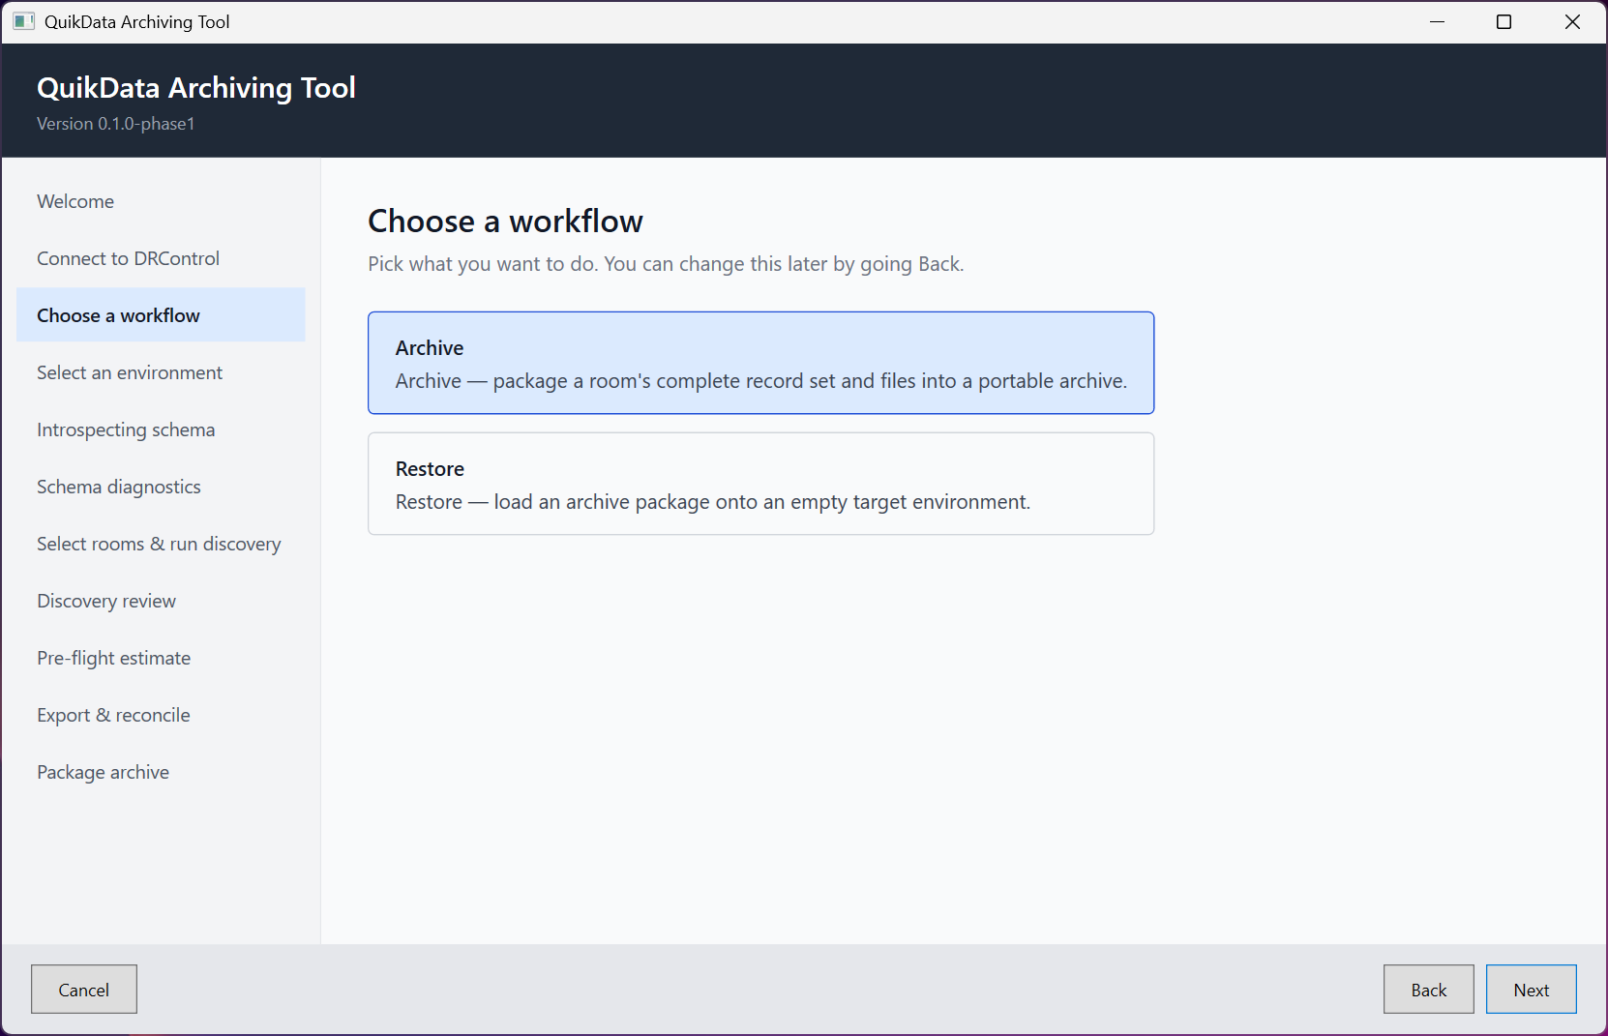This screenshot has width=1608, height=1036.
Task: Click the 'Choose a workflow' page heading
Action: click(x=505, y=222)
